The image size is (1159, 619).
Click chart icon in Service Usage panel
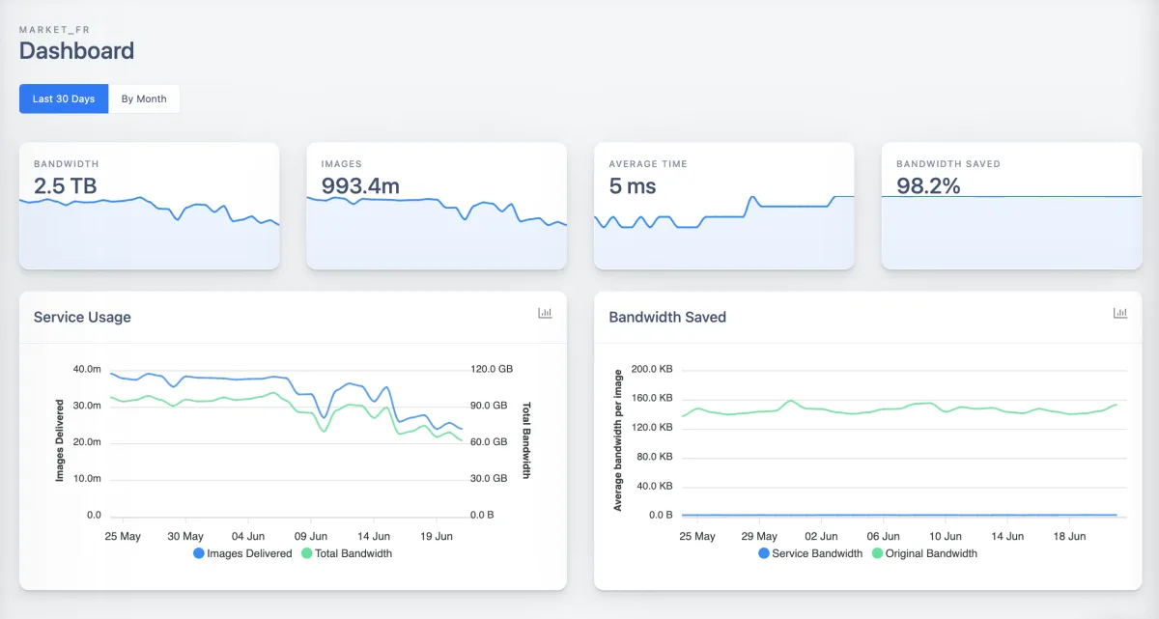point(545,313)
